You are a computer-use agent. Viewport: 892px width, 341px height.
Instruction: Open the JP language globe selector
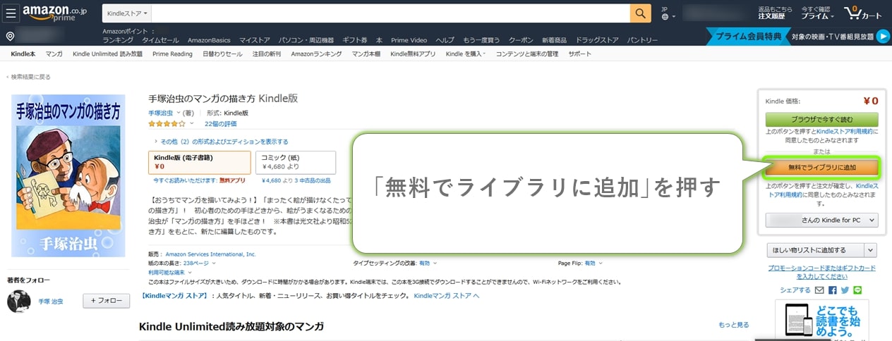click(668, 13)
